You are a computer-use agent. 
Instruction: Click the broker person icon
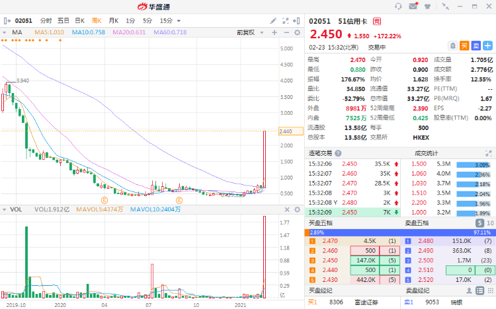point(469,291)
